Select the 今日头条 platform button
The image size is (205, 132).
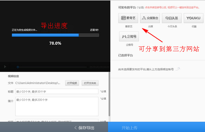172,18
